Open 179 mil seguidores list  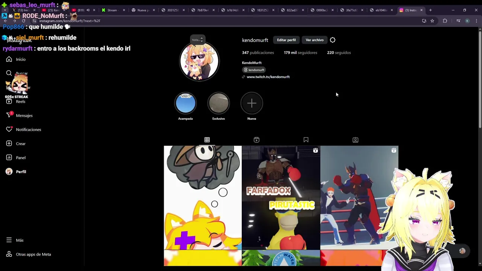tap(300, 53)
